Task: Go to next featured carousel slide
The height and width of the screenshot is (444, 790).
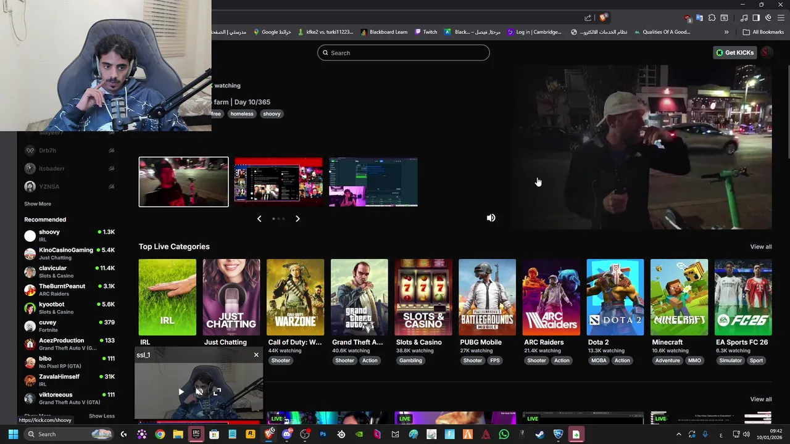Action: tap(297, 218)
